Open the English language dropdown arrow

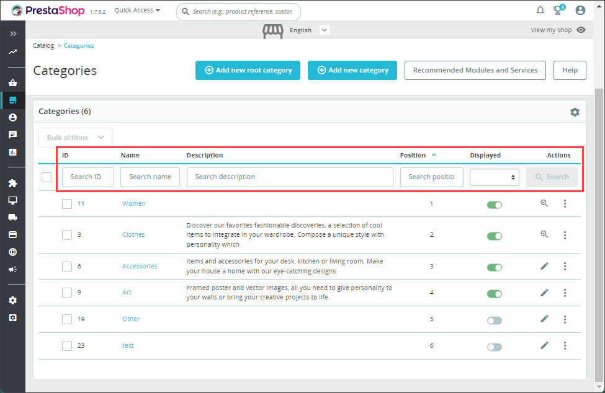click(x=325, y=30)
